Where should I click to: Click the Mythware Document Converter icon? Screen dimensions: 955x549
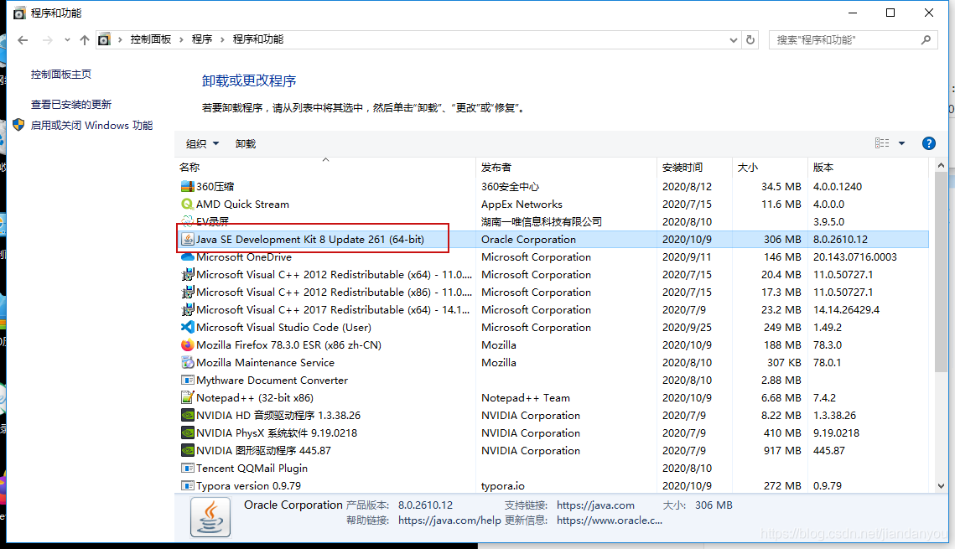[x=188, y=381]
